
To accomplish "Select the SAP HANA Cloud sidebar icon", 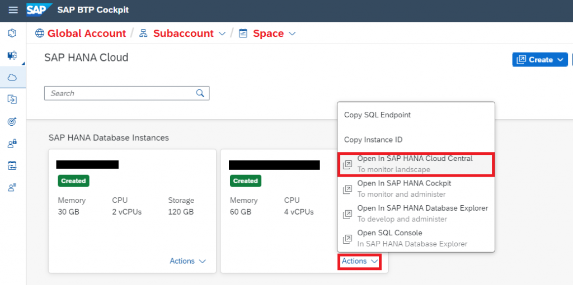I will coord(12,77).
